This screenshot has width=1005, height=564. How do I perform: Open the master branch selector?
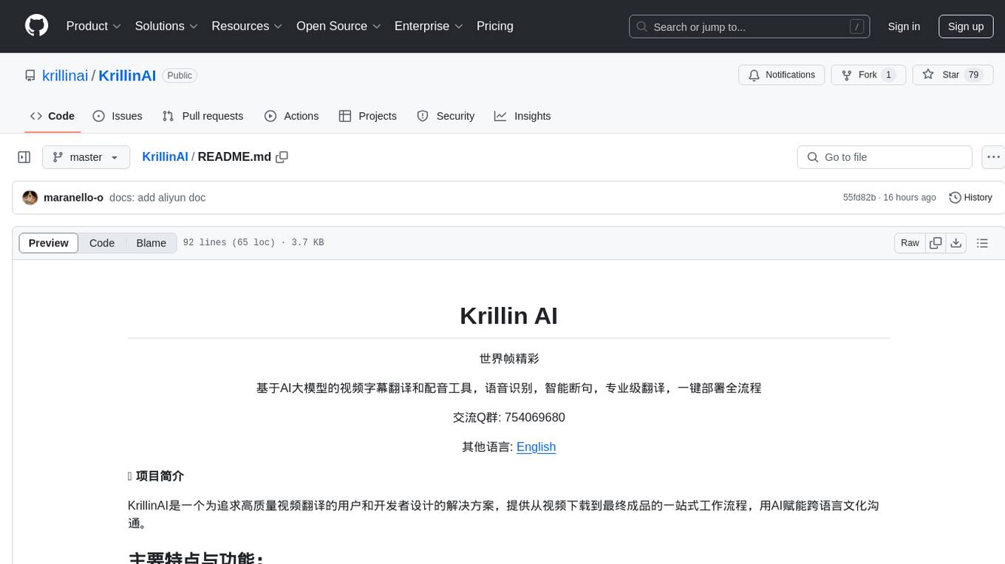86,157
